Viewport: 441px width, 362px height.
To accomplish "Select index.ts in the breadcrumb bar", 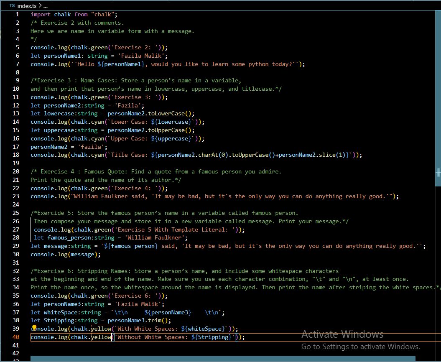I will [27, 6].
